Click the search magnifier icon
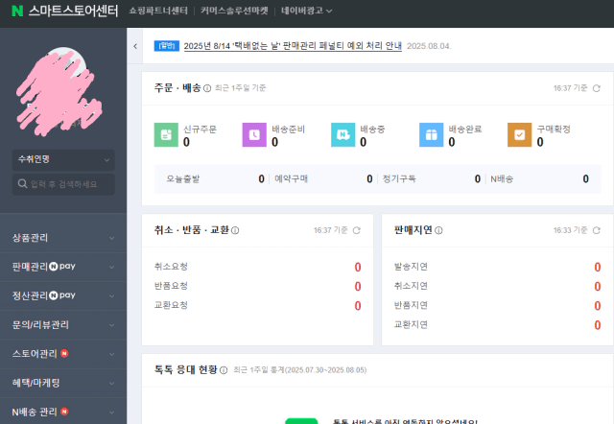Screen dimensions: 614x424 click(22, 183)
